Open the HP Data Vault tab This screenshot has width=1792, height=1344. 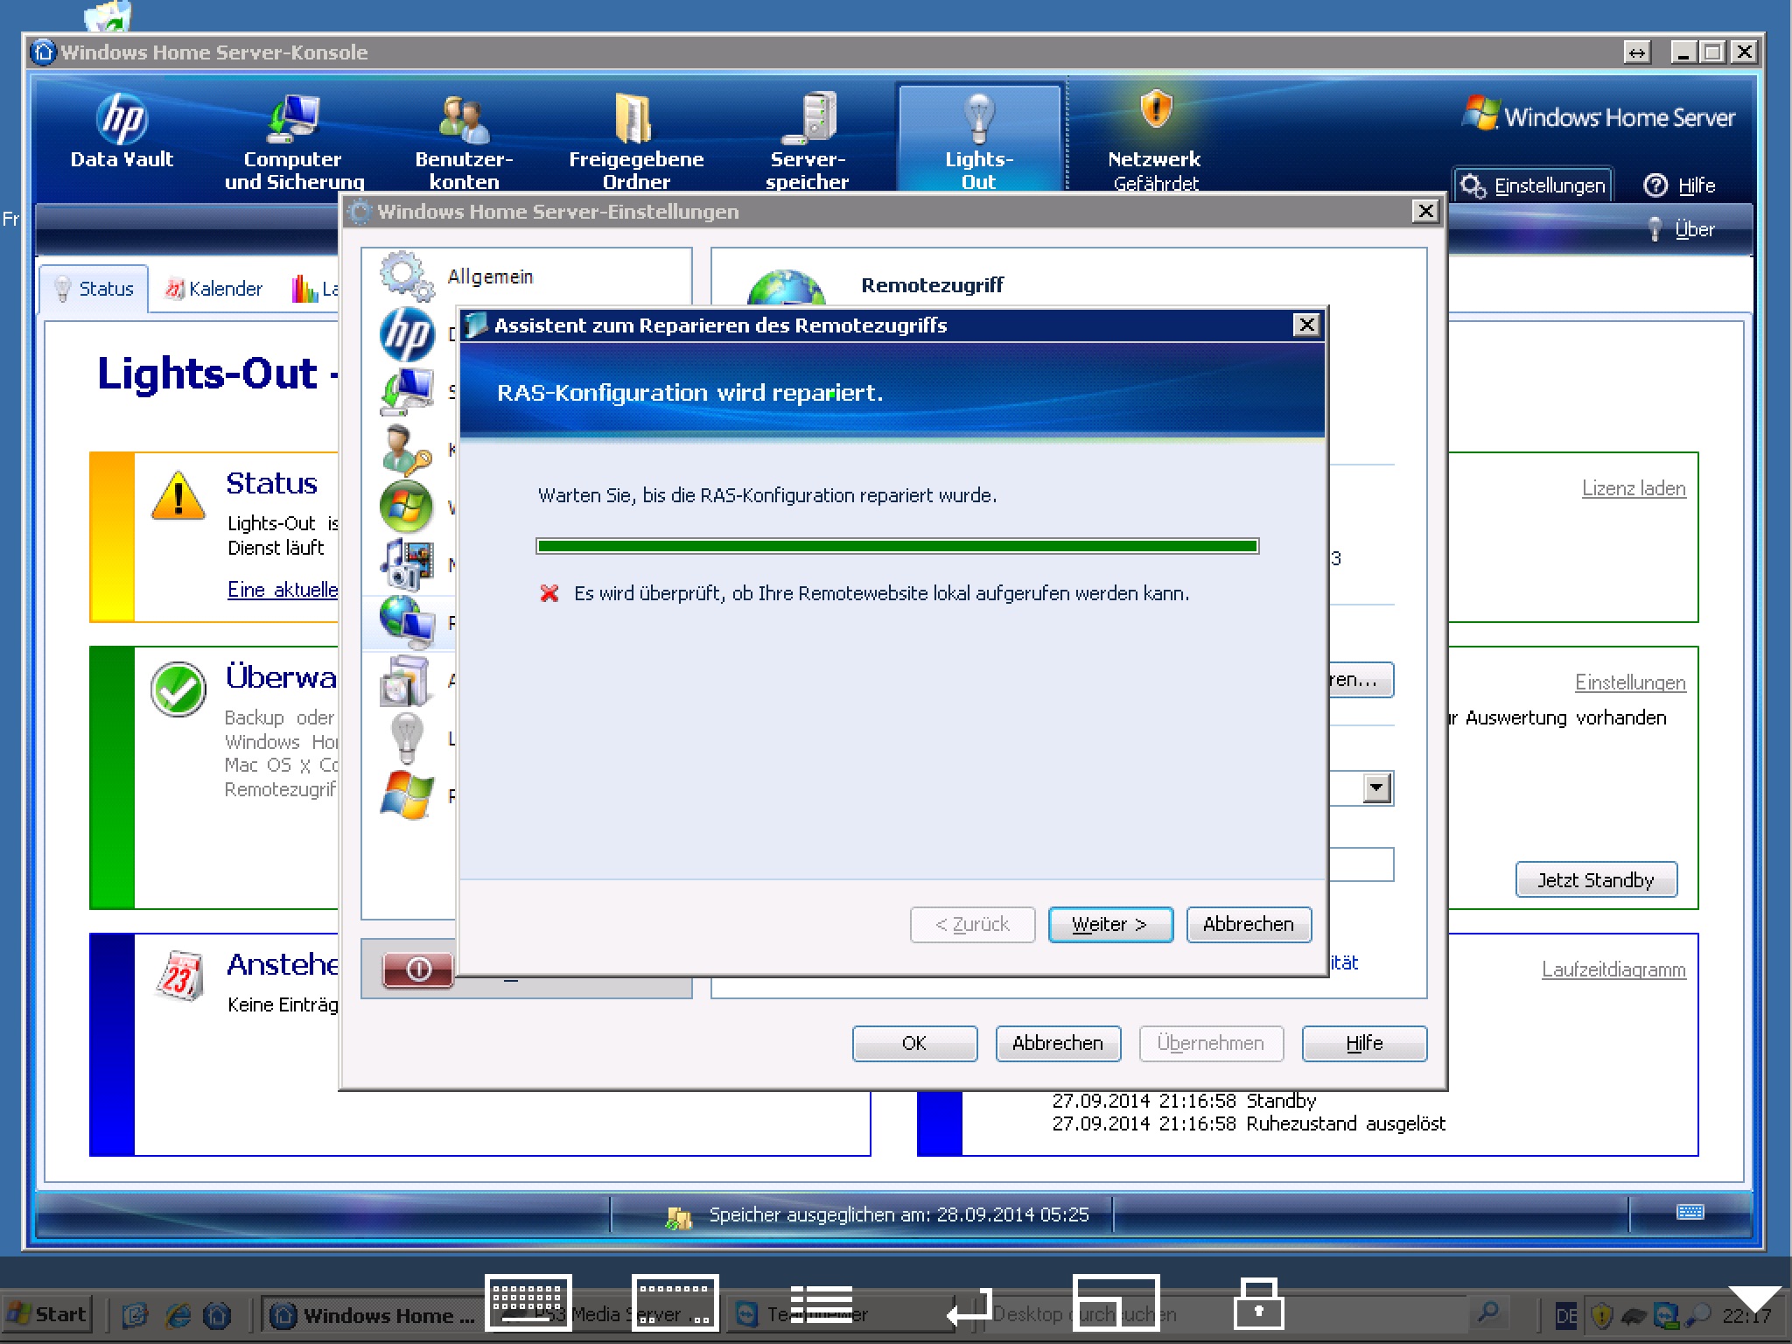122,133
